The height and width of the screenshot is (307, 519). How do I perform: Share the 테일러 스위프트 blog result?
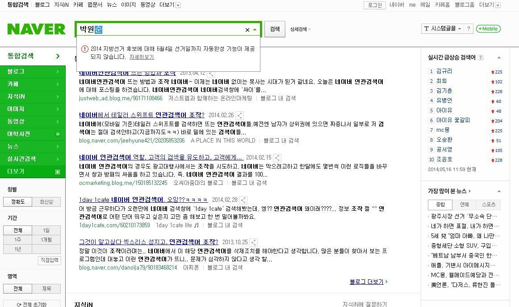[x=240, y=115]
